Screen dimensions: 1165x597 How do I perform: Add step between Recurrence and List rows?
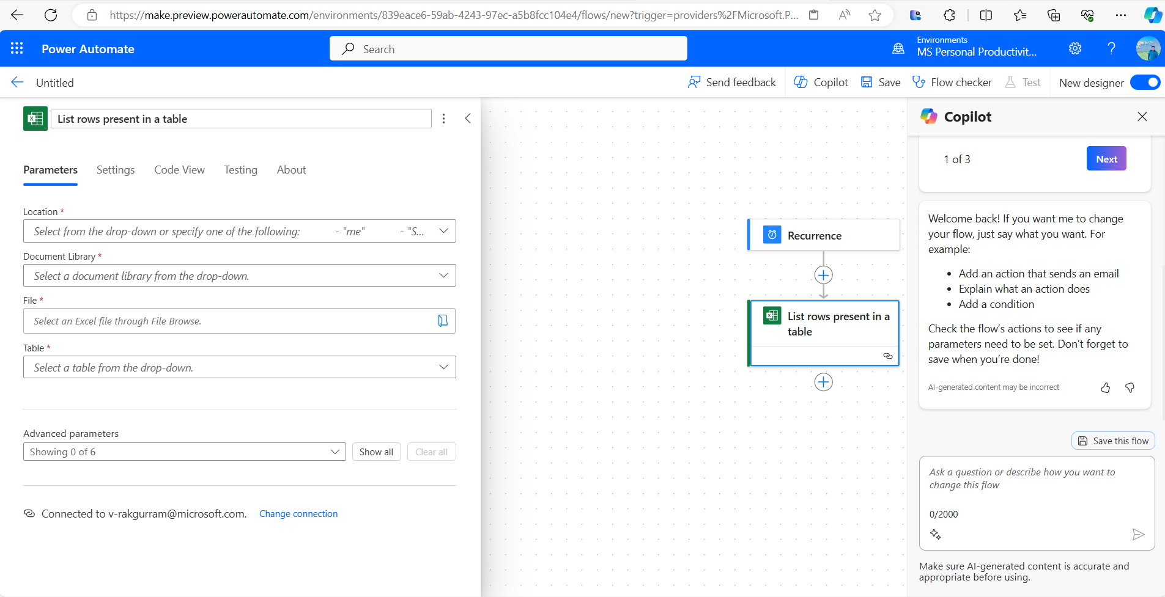(x=824, y=275)
